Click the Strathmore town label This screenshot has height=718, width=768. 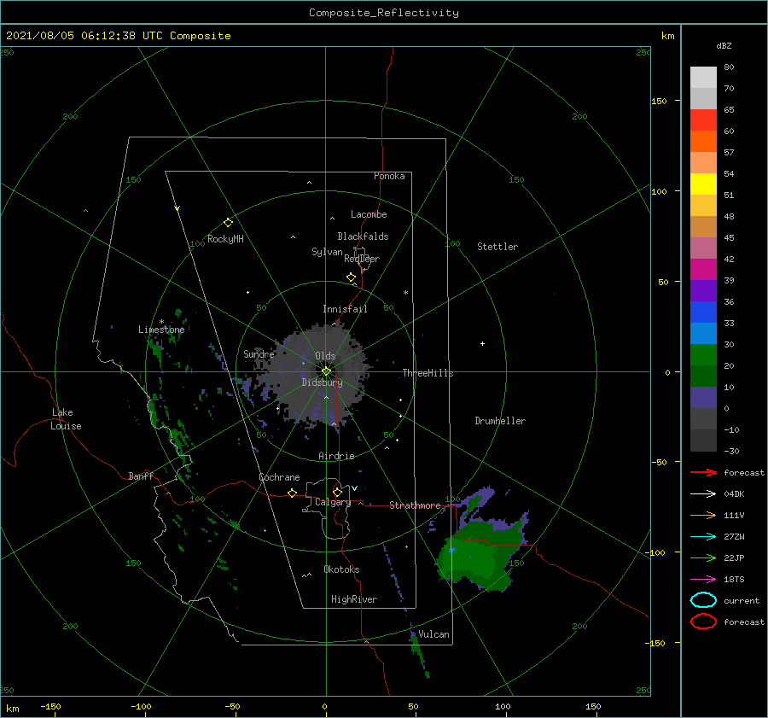[415, 505]
